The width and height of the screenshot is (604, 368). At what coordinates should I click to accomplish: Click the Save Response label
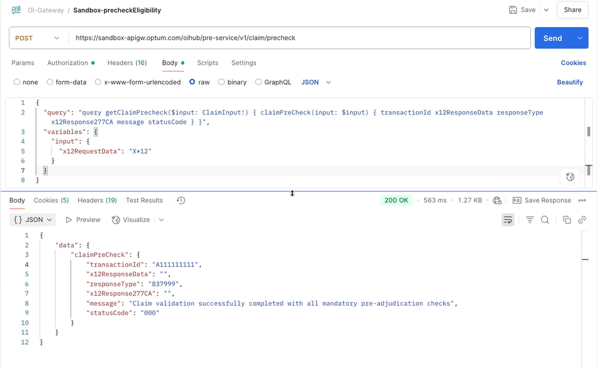548,200
